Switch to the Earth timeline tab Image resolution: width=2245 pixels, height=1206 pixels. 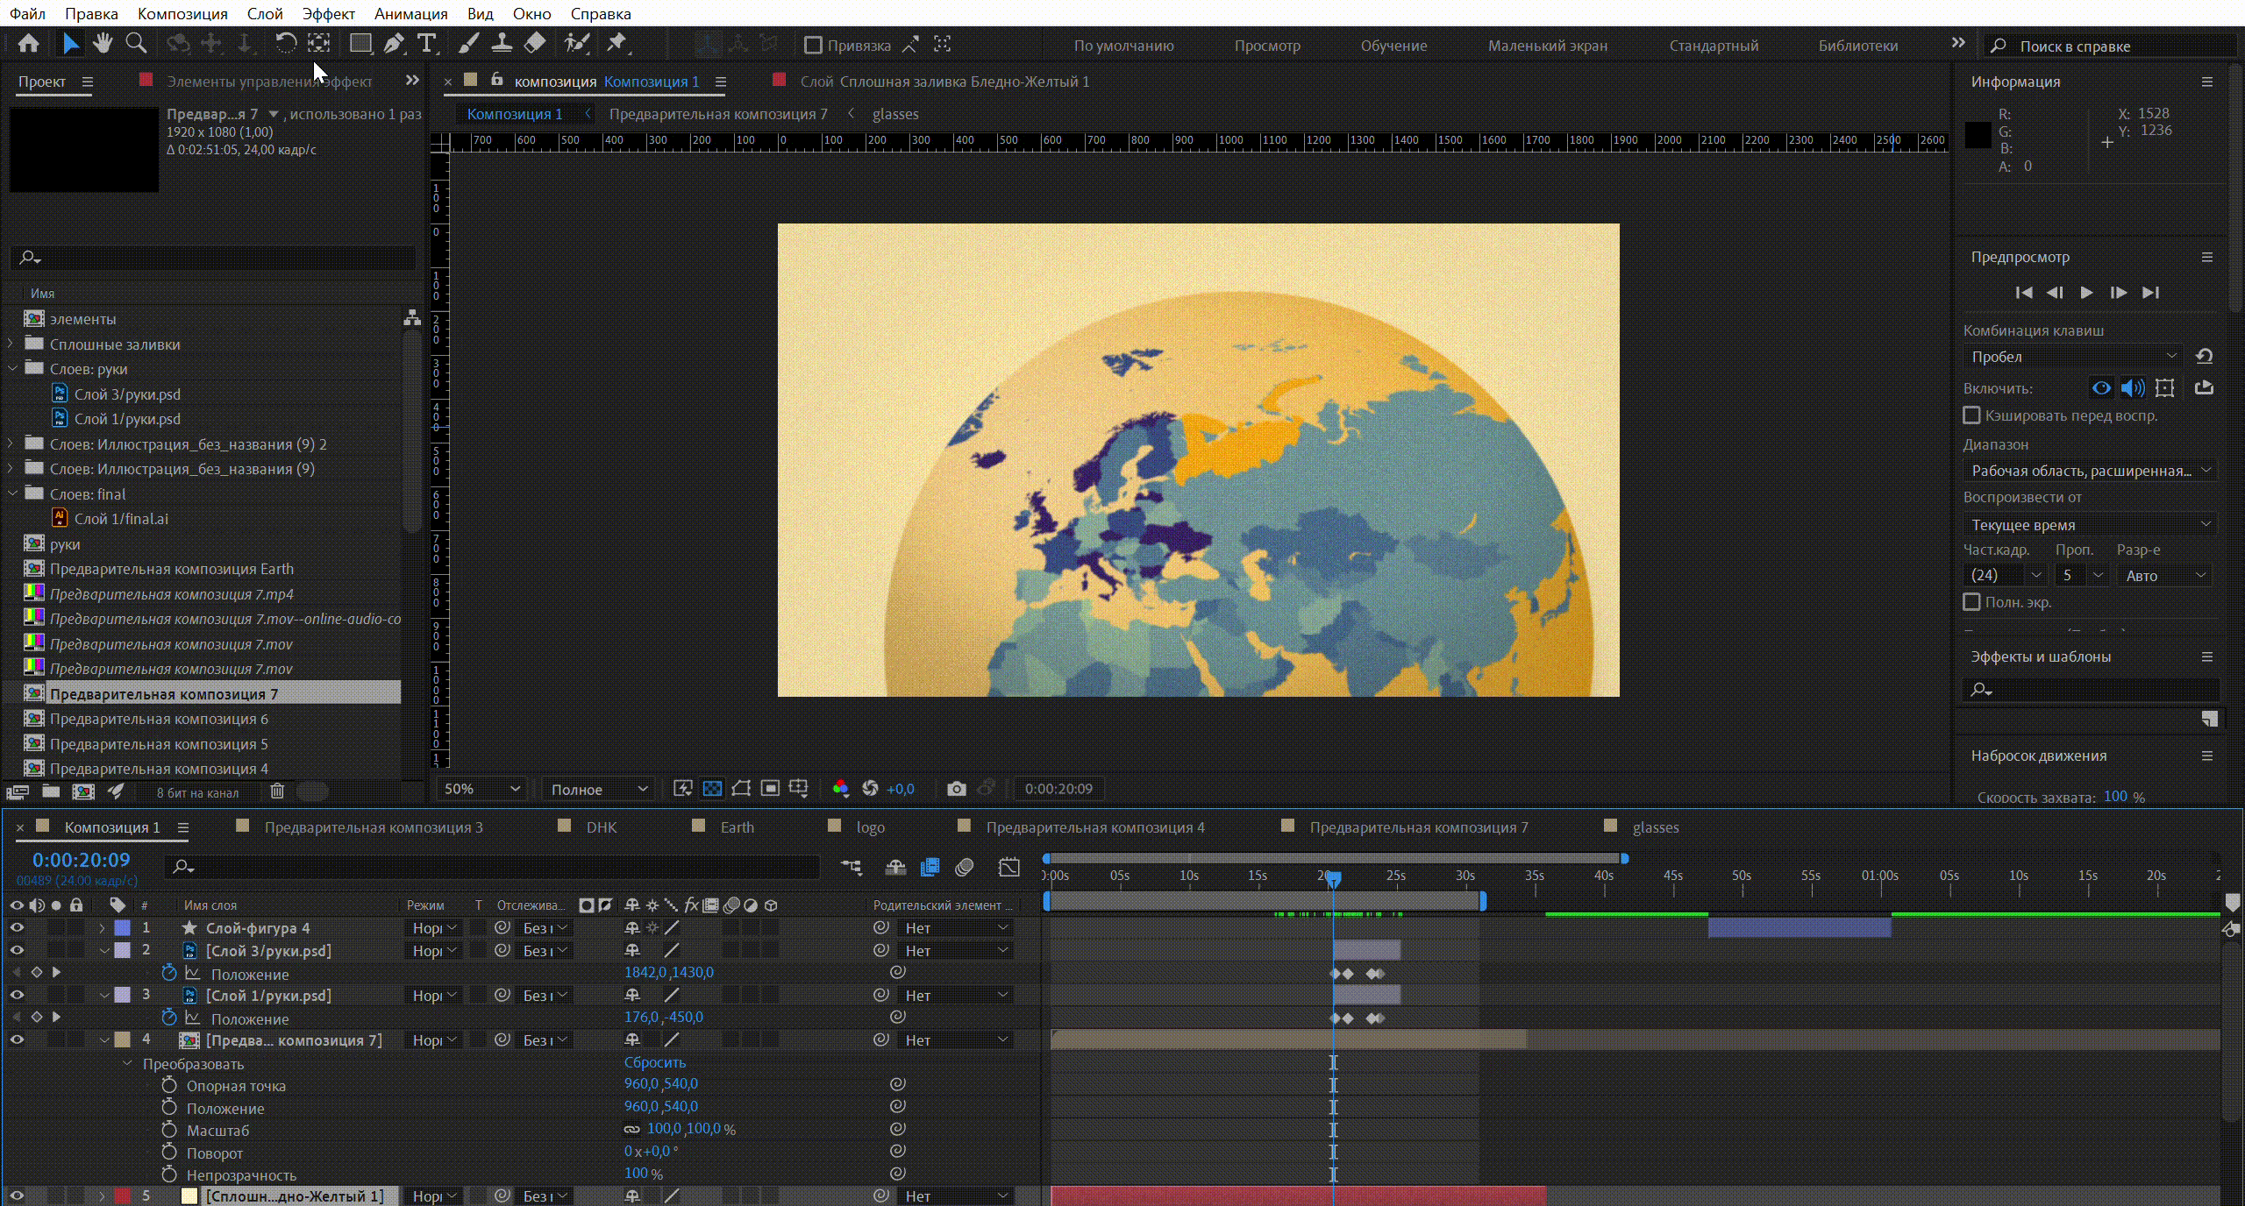[737, 827]
